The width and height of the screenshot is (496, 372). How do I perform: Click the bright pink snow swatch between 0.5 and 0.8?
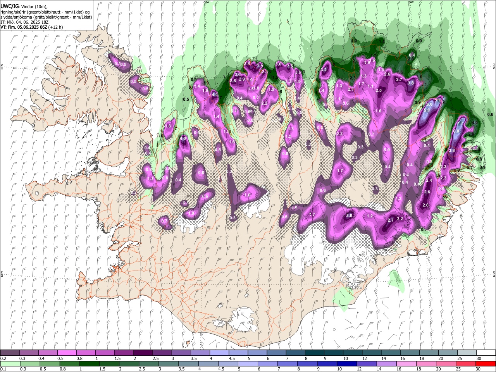(67, 353)
